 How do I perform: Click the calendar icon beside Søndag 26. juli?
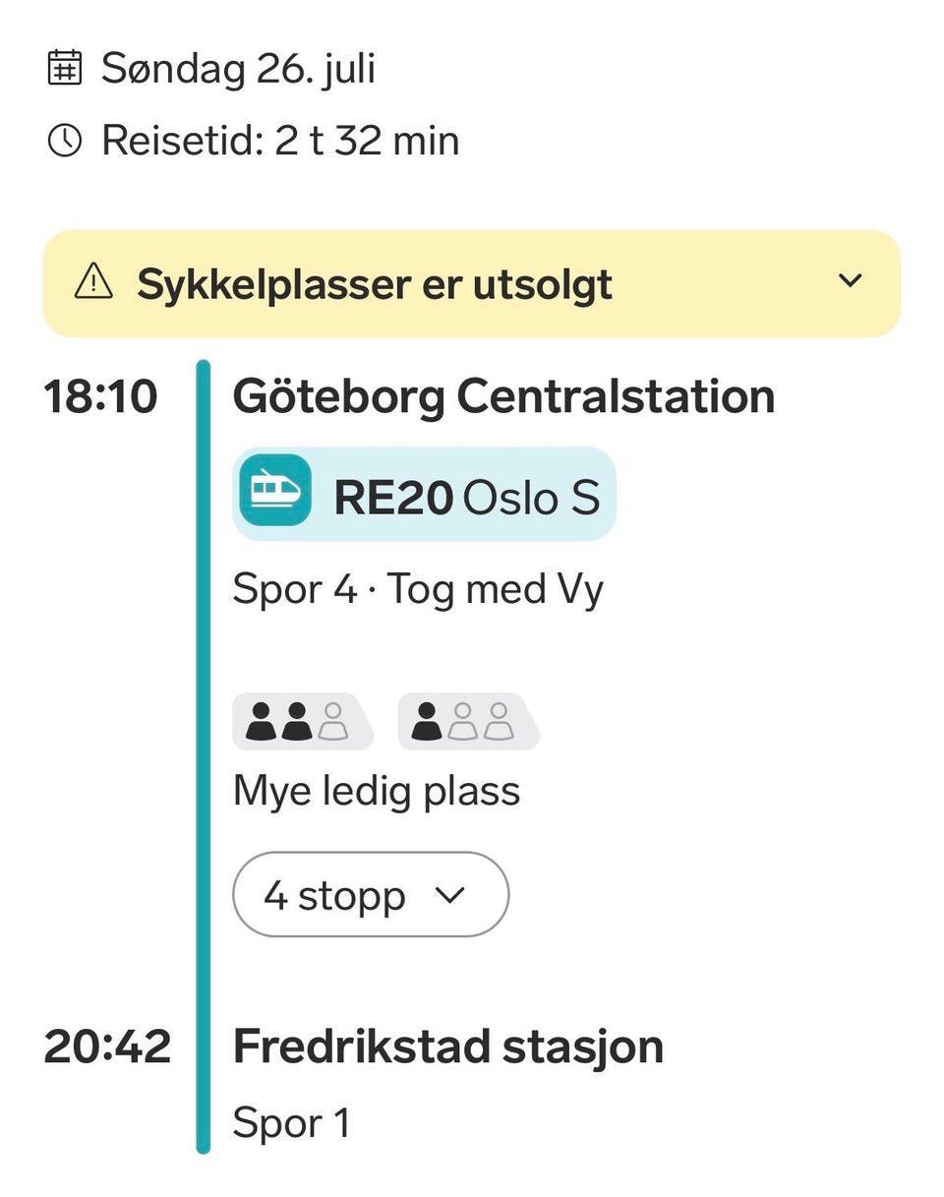click(64, 69)
